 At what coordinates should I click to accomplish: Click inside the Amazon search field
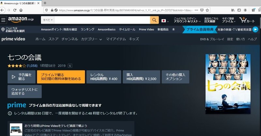click(102, 20)
